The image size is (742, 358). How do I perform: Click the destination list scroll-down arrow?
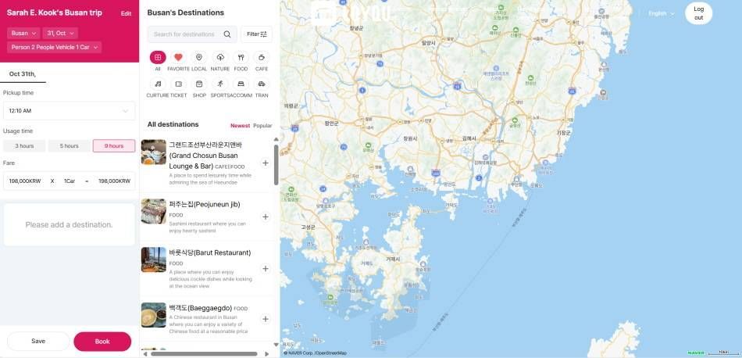276,345
